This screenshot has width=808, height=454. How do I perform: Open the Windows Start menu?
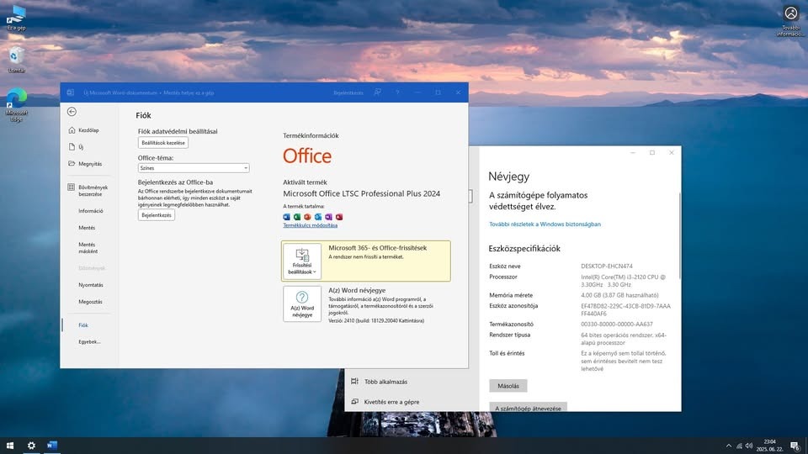point(10,446)
